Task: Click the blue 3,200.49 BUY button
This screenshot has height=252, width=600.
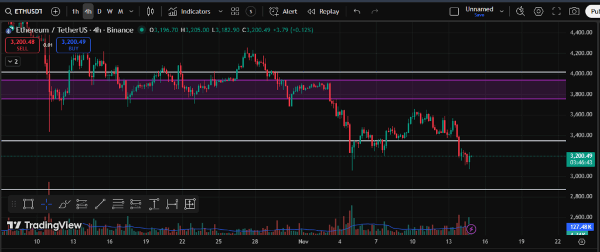Action: click(x=73, y=44)
